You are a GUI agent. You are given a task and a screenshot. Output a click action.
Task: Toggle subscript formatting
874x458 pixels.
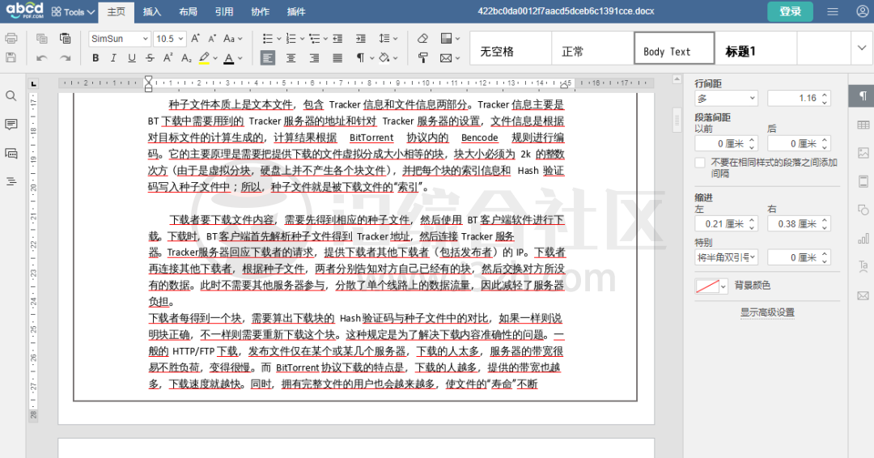tap(186, 58)
